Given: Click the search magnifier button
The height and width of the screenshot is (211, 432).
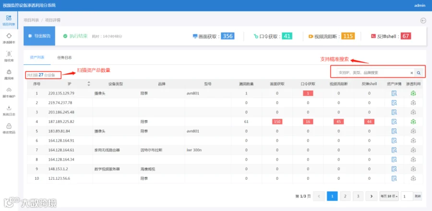Looking at the screenshot, I should point(419,73).
